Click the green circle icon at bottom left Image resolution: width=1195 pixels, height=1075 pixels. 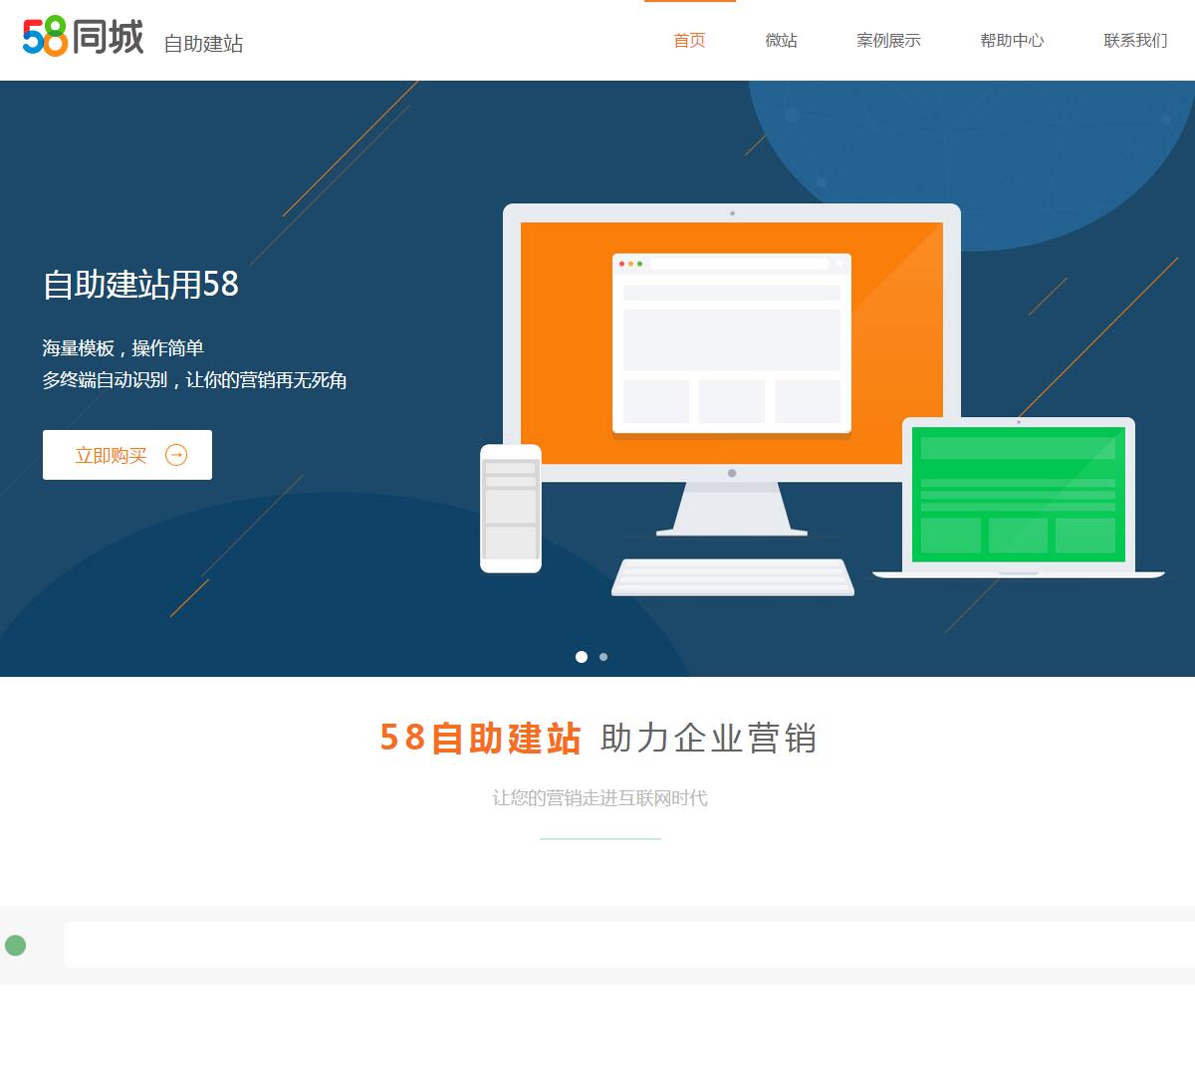coord(15,946)
